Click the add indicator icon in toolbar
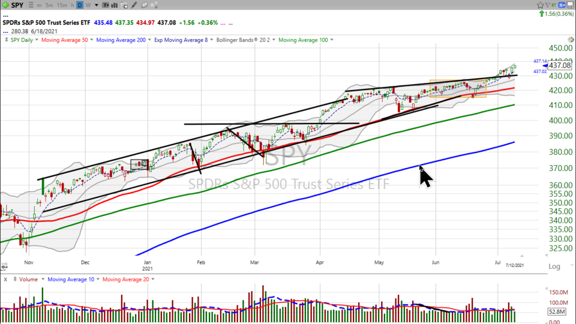This screenshot has height=324, width=576. (125, 5)
